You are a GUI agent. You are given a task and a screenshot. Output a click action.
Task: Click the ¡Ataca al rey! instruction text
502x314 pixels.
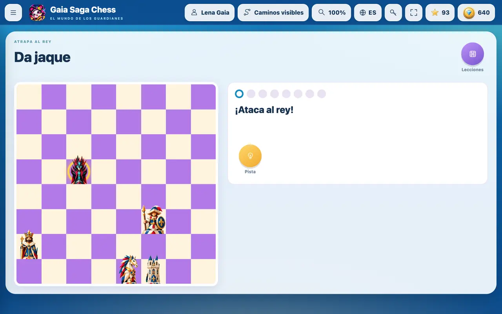[264, 110]
